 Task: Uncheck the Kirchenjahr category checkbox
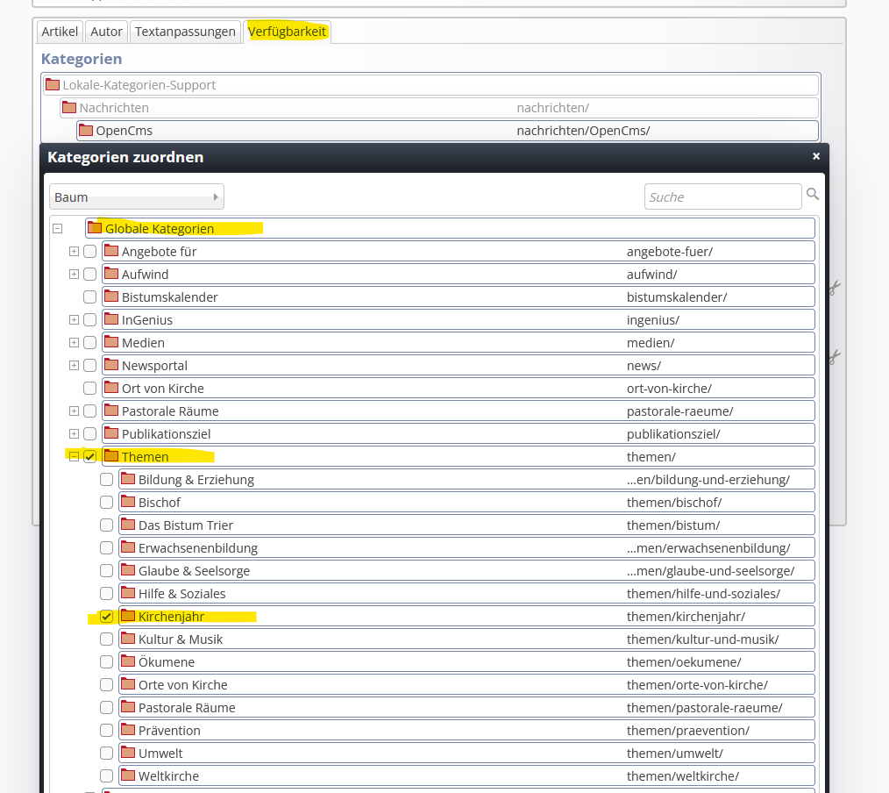pos(106,617)
